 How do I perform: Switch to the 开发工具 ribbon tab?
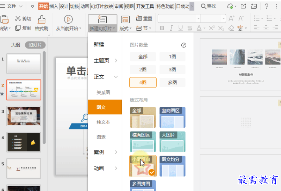pos(145,6)
